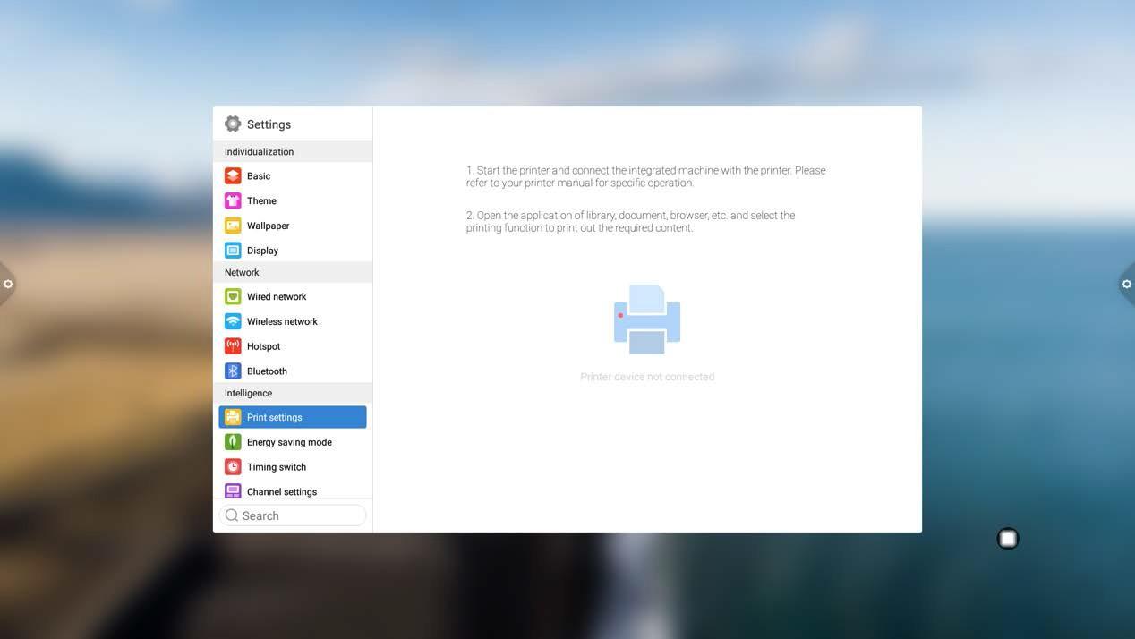Click the large printer illustration
1135x639 pixels.
coord(647,319)
